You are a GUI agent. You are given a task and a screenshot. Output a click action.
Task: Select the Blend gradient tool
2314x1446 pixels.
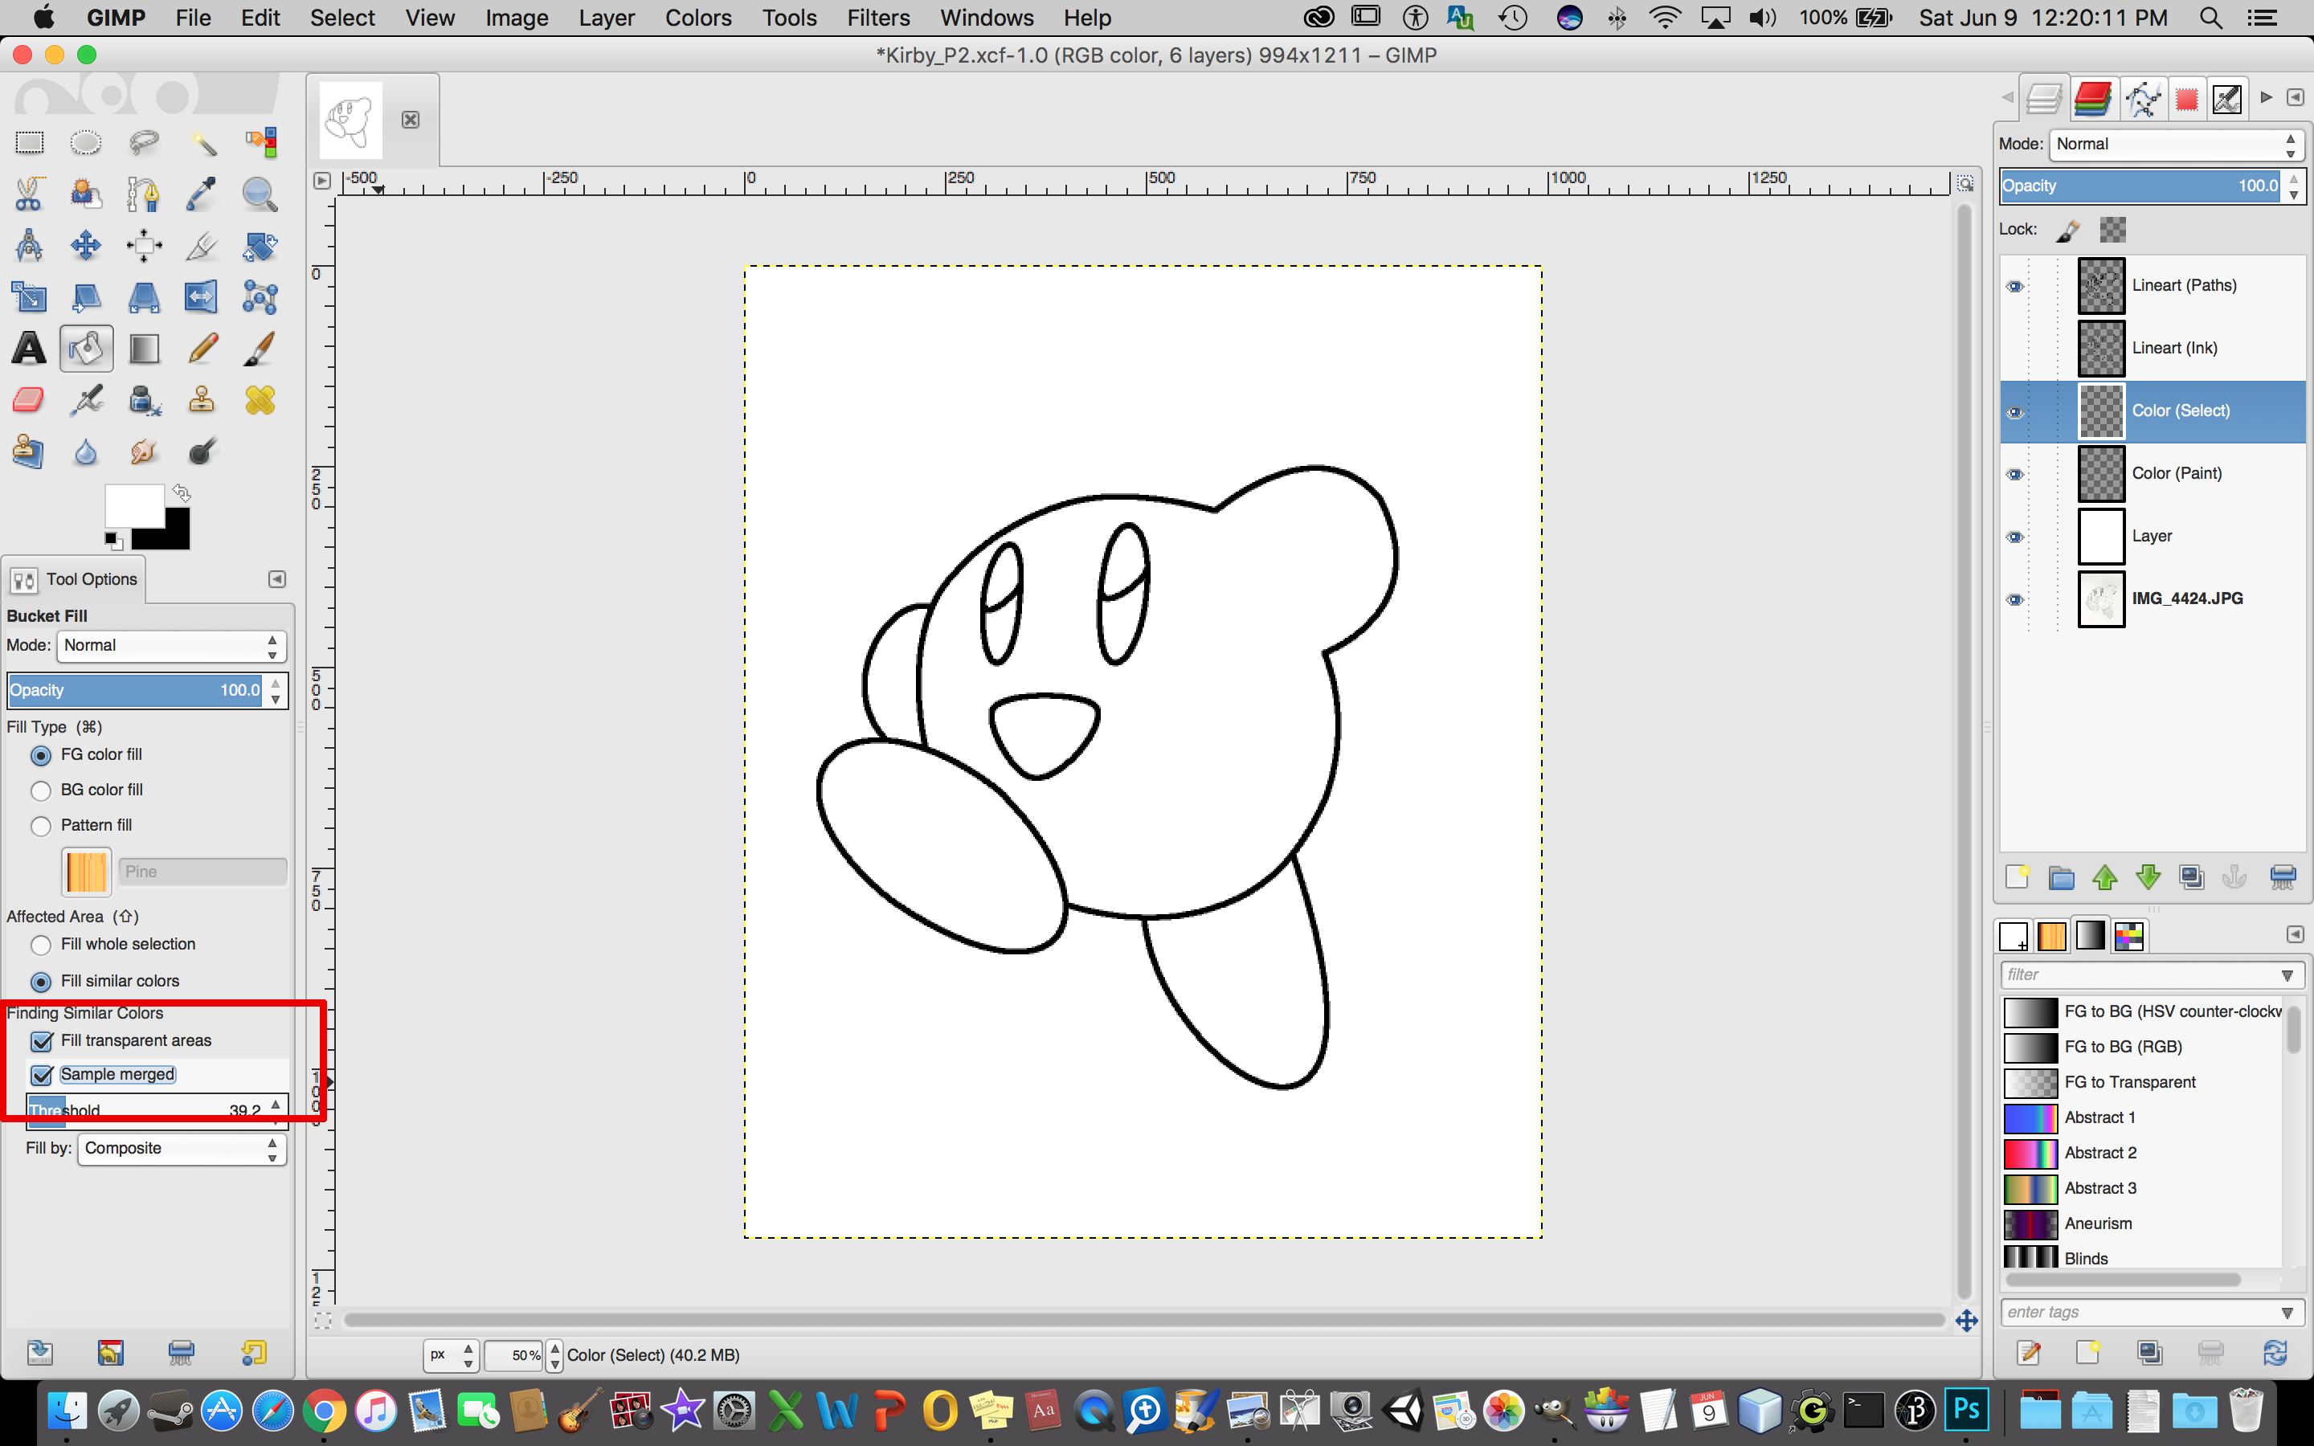pyautogui.click(x=145, y=348)
